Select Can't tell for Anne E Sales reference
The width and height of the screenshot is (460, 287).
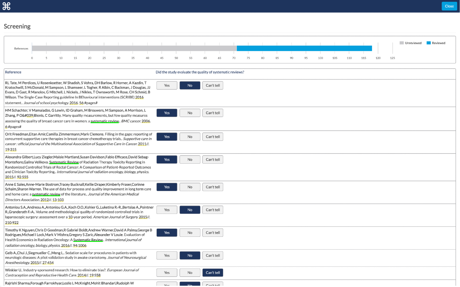click(213, 187)
